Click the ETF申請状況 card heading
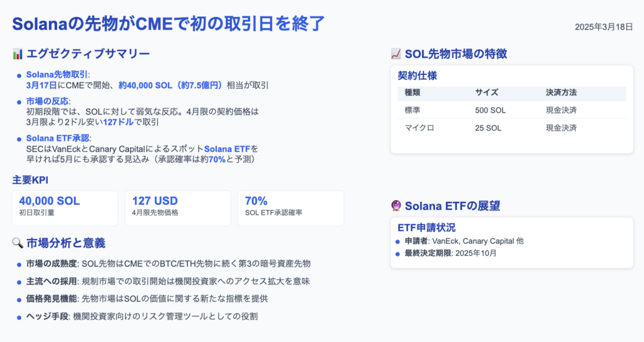Screen dimensions: 644x342 (426, 228)
